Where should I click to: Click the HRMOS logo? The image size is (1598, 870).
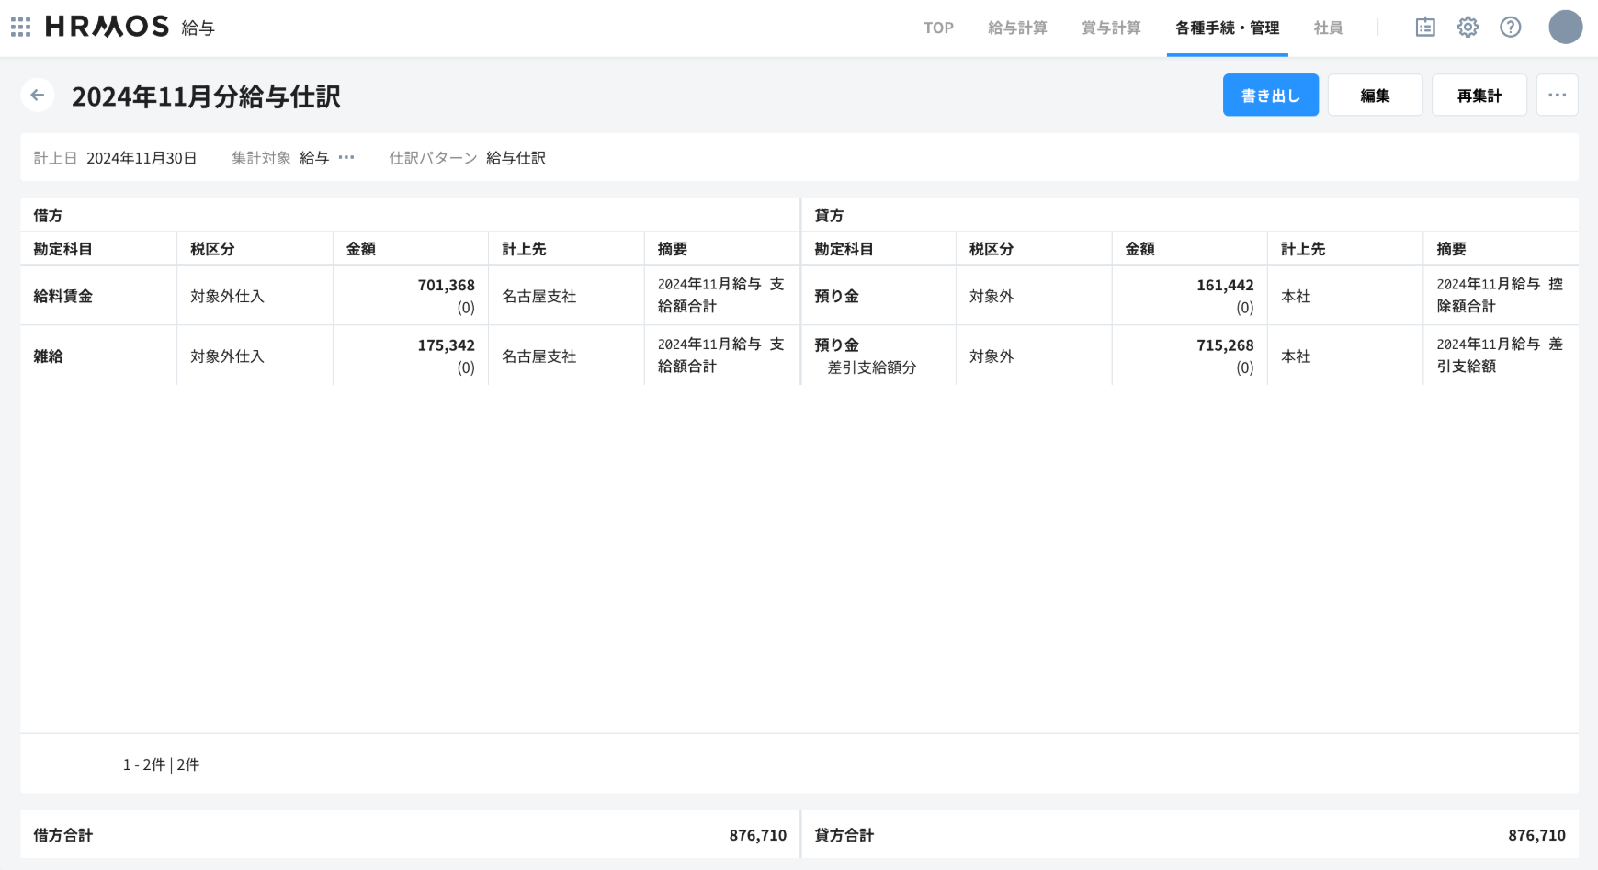coord(108,27)
